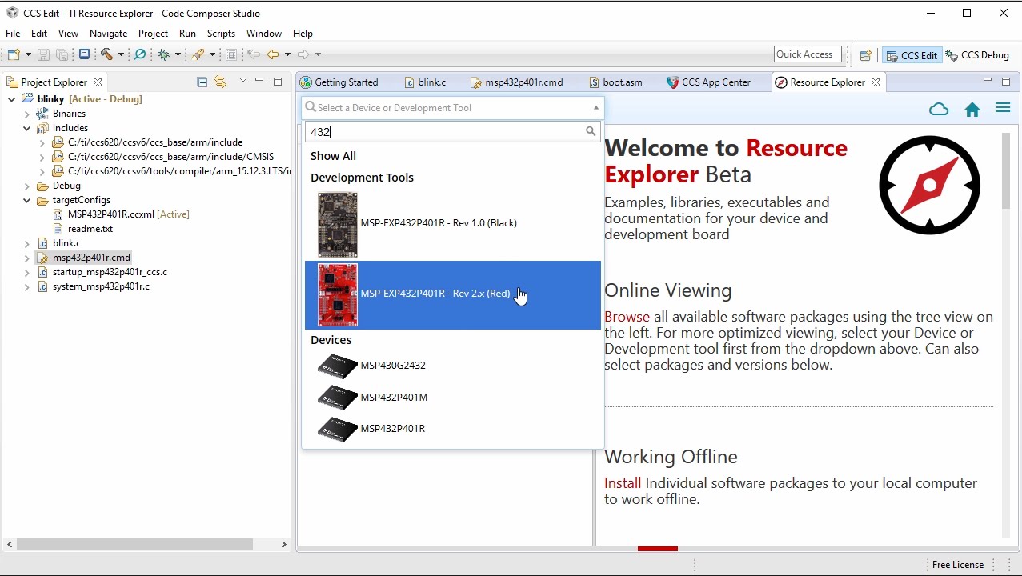Collapse the Includes folder
This screenshot has width=1022, height=576.
pyautogui.click(x=27, y=128)
